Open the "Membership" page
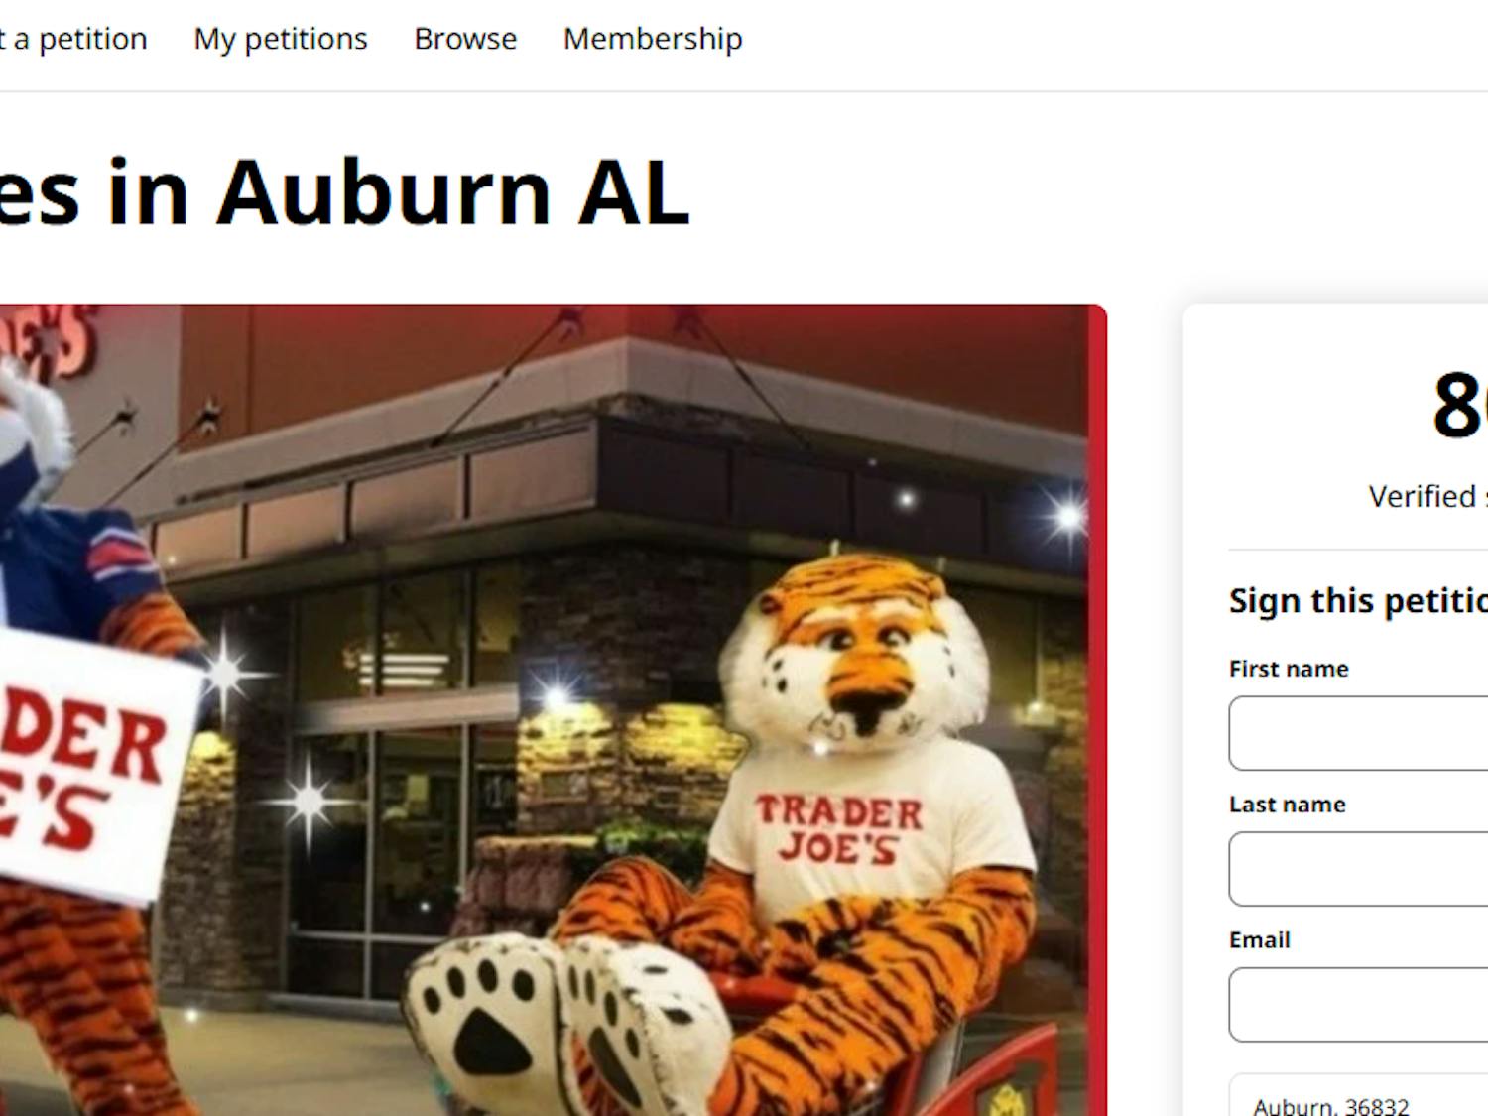1488x1116 pixels. 652,38
